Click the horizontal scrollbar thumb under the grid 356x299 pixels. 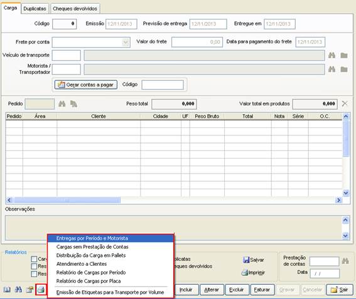click(x=67, y=200)
